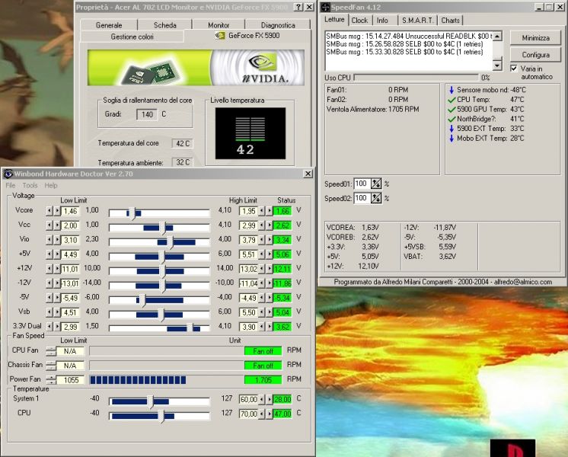Decrease the Vio high limit arrow
This screenshot has width=568, height=457.
262,240
